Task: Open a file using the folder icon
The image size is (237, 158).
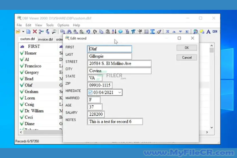Action: click(18, 32)
